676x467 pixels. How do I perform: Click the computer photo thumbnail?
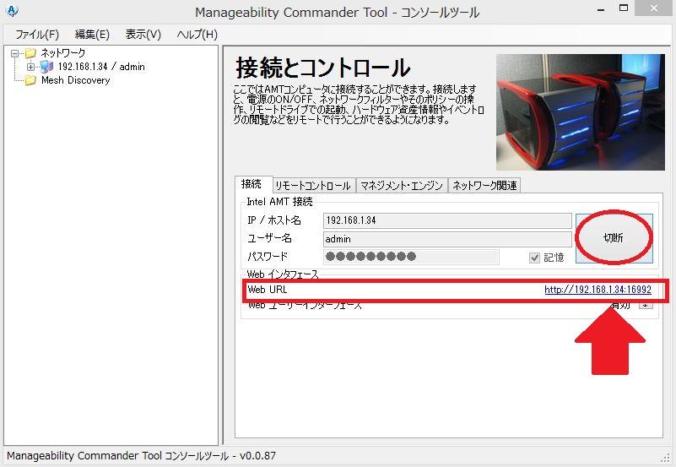pos(581,112)
